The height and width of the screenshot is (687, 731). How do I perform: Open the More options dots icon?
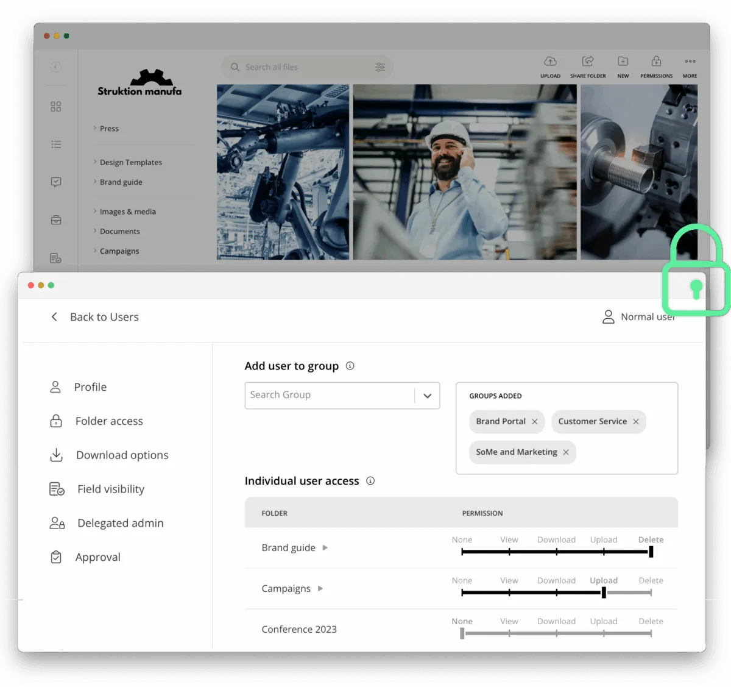point(690,61)
